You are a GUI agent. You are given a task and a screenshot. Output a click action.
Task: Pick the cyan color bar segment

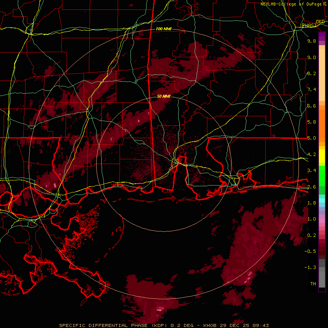pyautogui.click(x=322, y=200)
